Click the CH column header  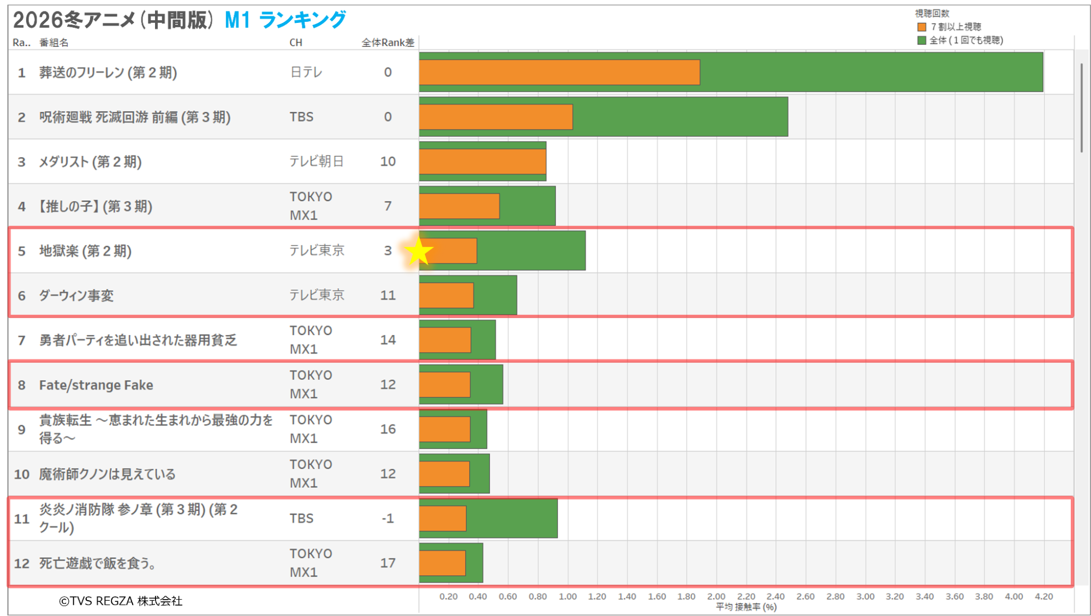(x=296, y=43)
